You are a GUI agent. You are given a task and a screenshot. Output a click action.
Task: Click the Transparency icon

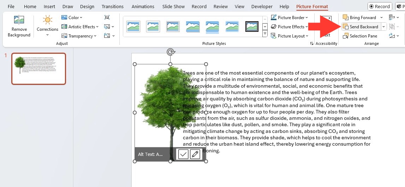64,36
